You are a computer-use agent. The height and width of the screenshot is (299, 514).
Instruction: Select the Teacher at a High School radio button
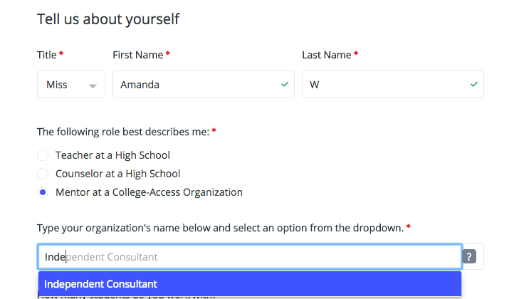point(43,155)
